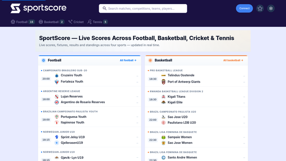Open settings via the gear icon
286x161 pixels.
coord(271,8)
